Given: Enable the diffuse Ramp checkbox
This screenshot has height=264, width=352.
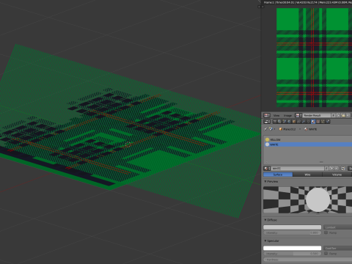Looking at the screenshot, I should click(326, 232).
